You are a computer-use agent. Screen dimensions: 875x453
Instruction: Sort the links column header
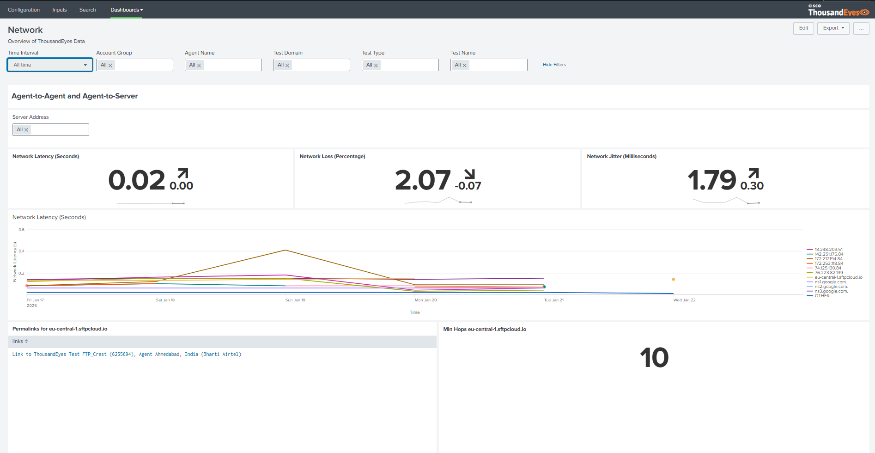pyautogui.click(x=20, y=342)
